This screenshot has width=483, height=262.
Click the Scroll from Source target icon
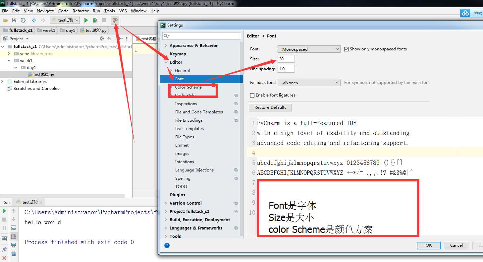102,39
